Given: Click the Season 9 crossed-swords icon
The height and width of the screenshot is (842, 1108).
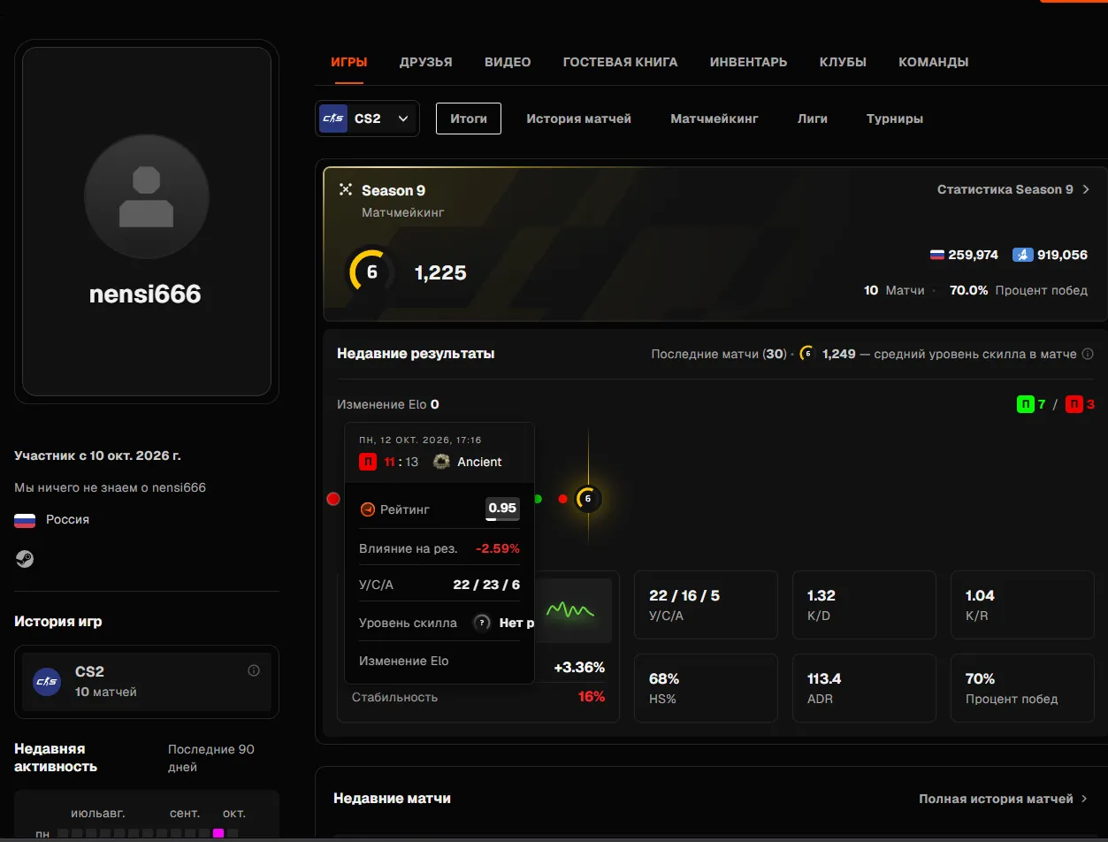Looking at the screenshot, I should [346, 190].
